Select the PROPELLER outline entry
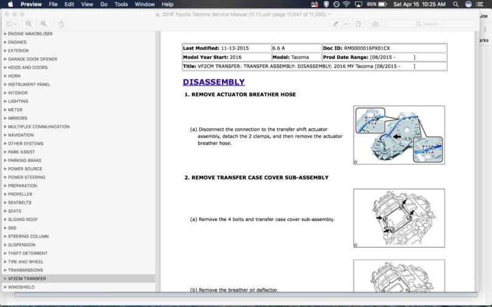Viewport: 492px width, 307px height. click(20, 194)
